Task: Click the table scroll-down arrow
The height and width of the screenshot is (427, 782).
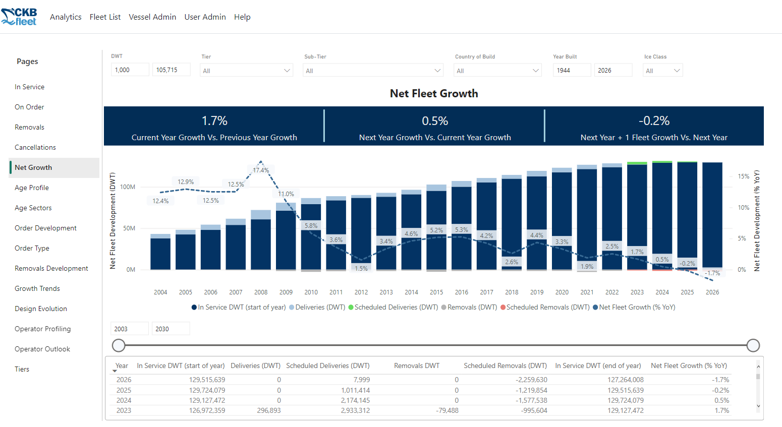Action: (x=758, y=406)
